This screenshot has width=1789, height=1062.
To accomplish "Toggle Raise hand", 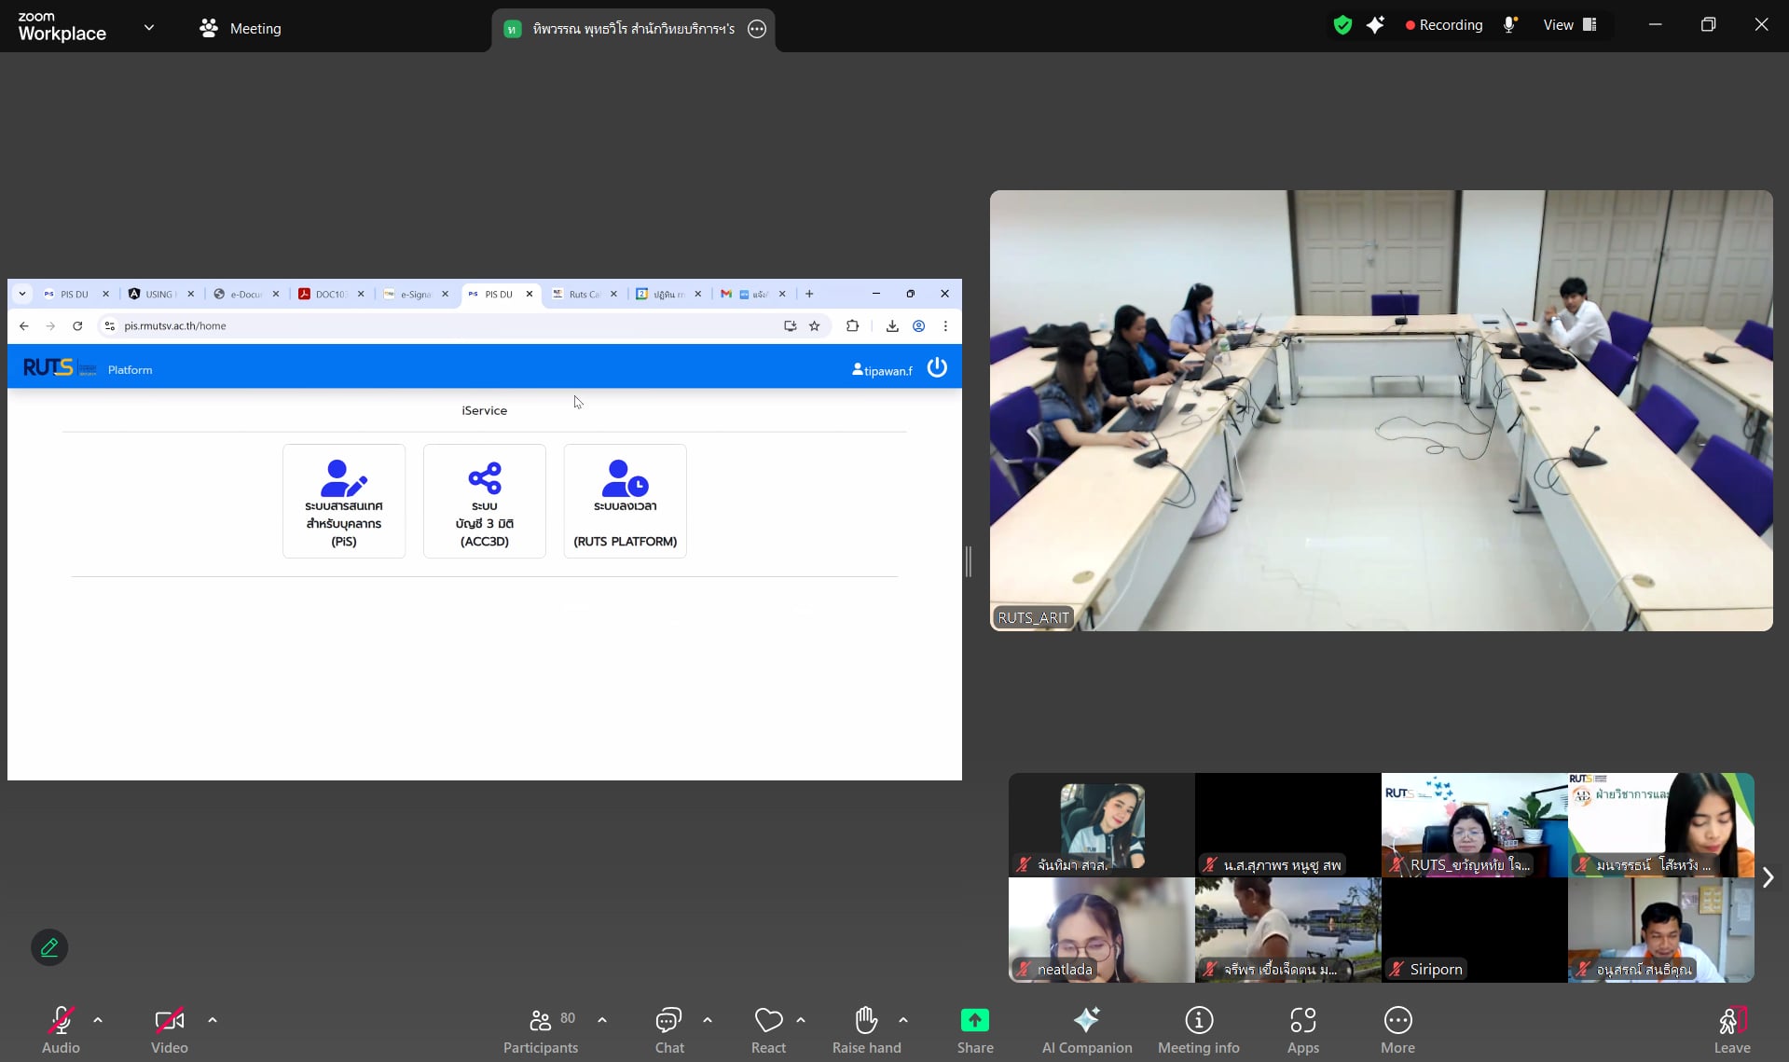I will (866, 1021).
